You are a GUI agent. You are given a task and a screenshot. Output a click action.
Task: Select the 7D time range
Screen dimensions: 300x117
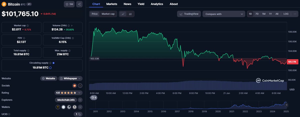pos(257,14)
